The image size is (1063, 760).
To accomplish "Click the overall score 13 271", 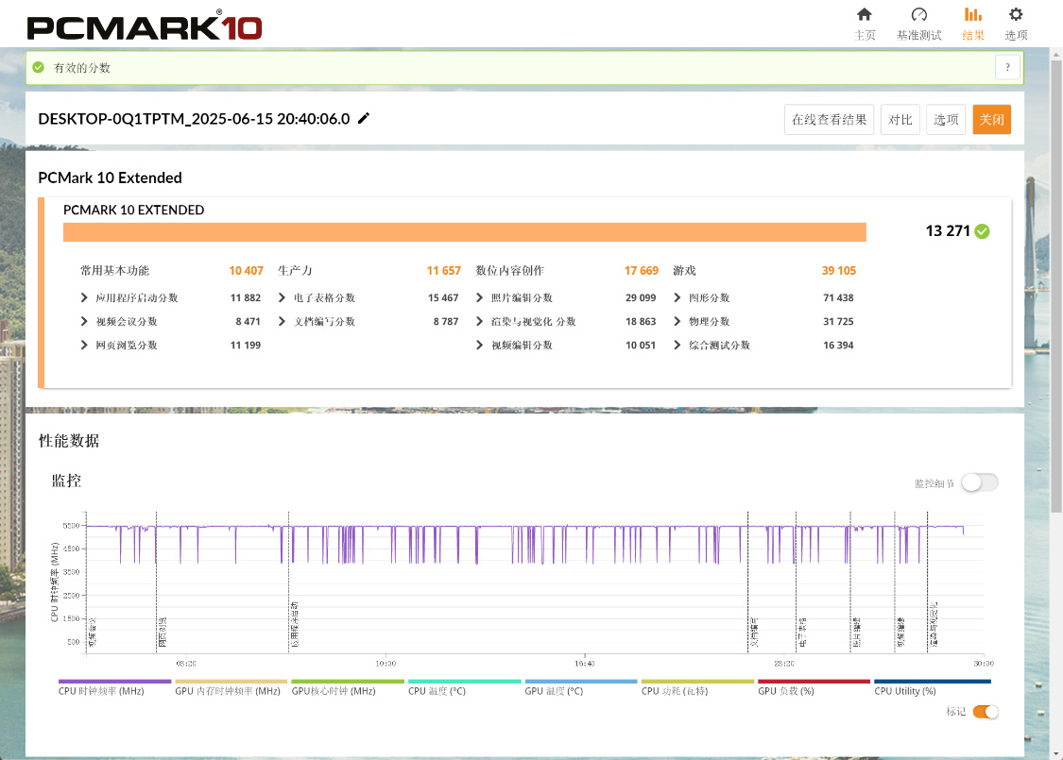I will (948, 231).
